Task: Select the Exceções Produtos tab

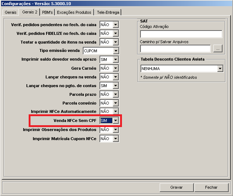Action: (x=74, y=12)
